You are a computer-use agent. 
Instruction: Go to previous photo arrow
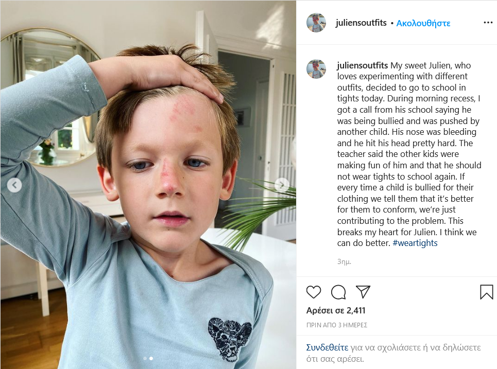[x=14, y=185]
